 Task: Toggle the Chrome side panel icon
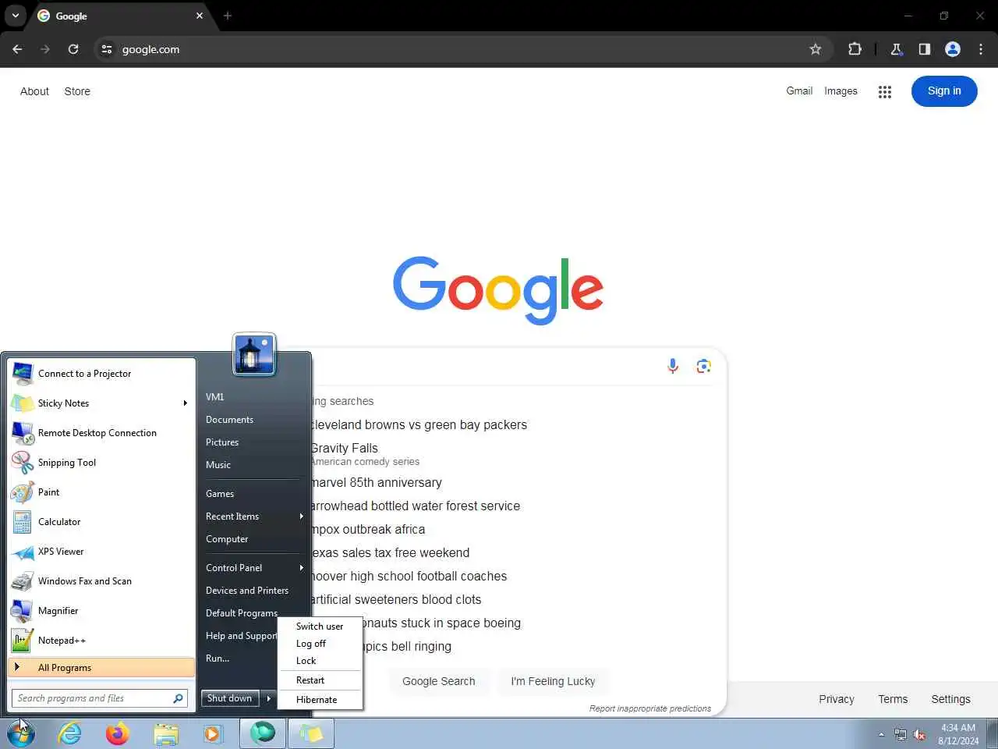(x=925, y=49)
